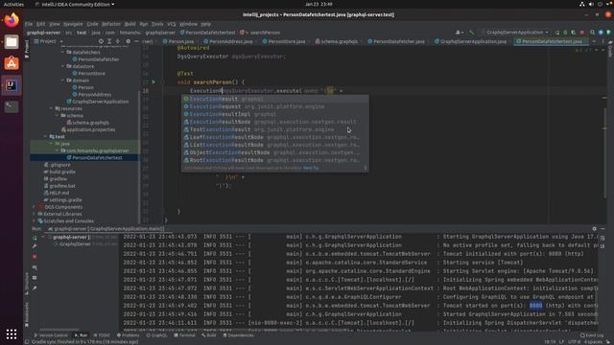
Task: Open the Version Control tool window
Action: click(x=51, y=335)
